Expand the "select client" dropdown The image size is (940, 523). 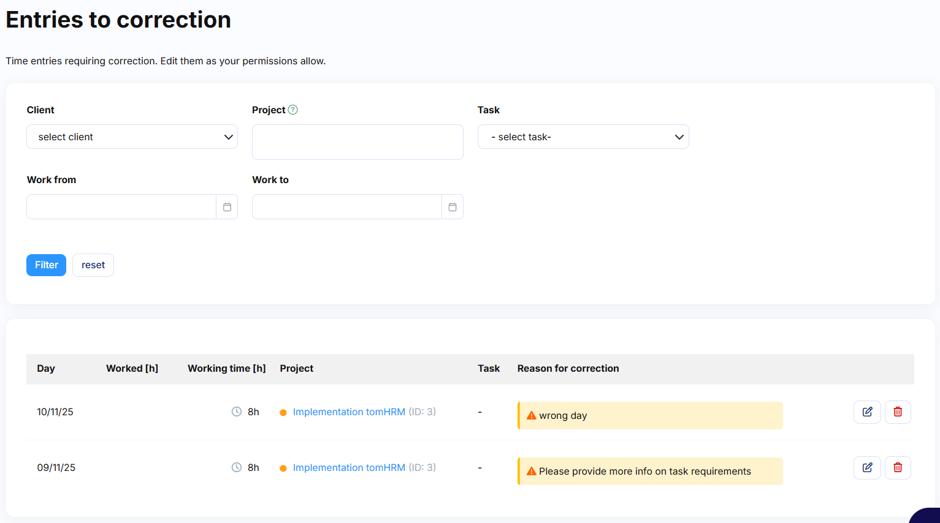pos(132,137)
